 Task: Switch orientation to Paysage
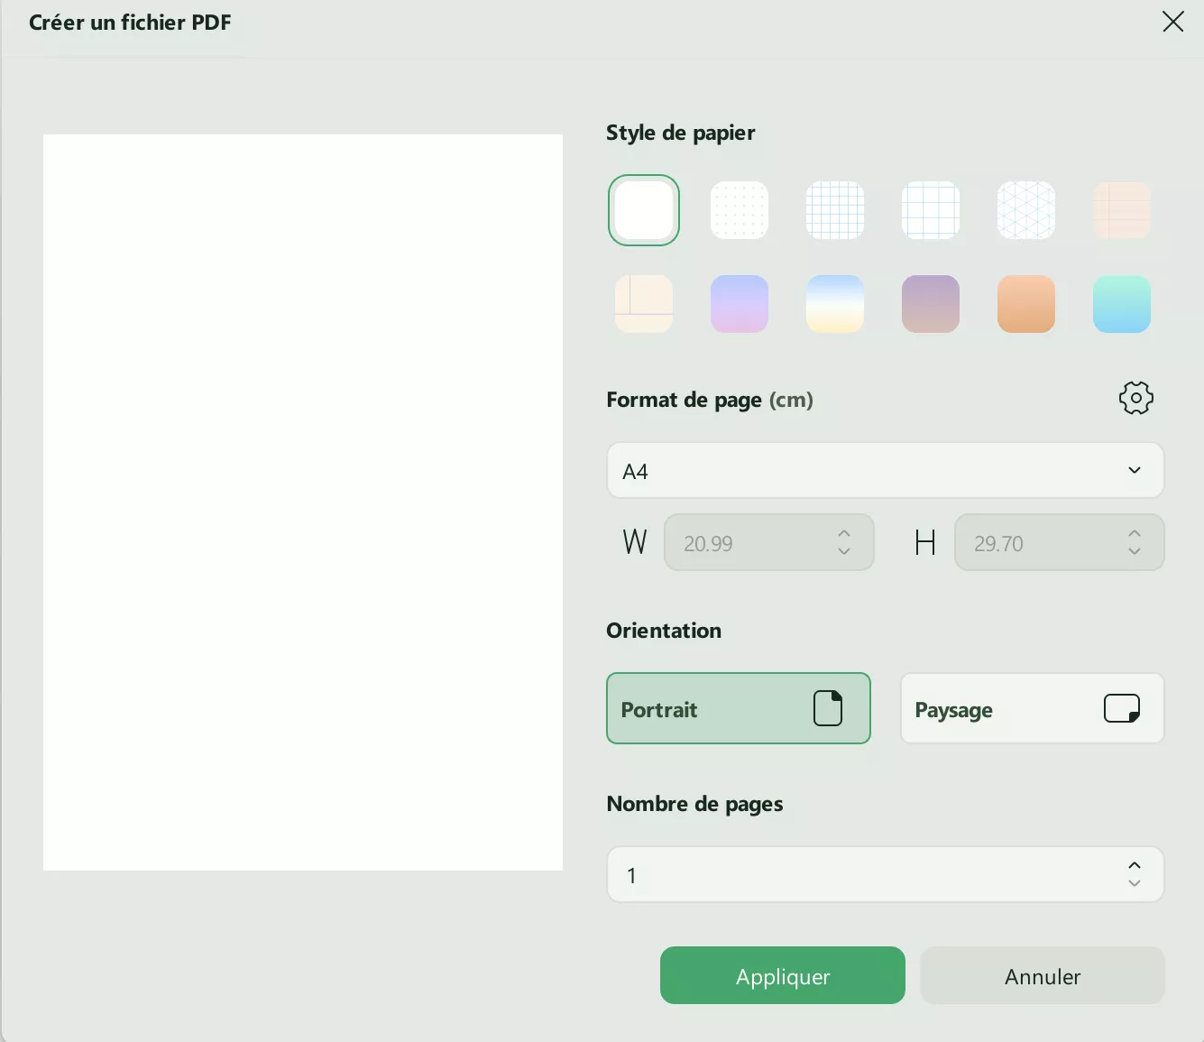pos(1032,708)
